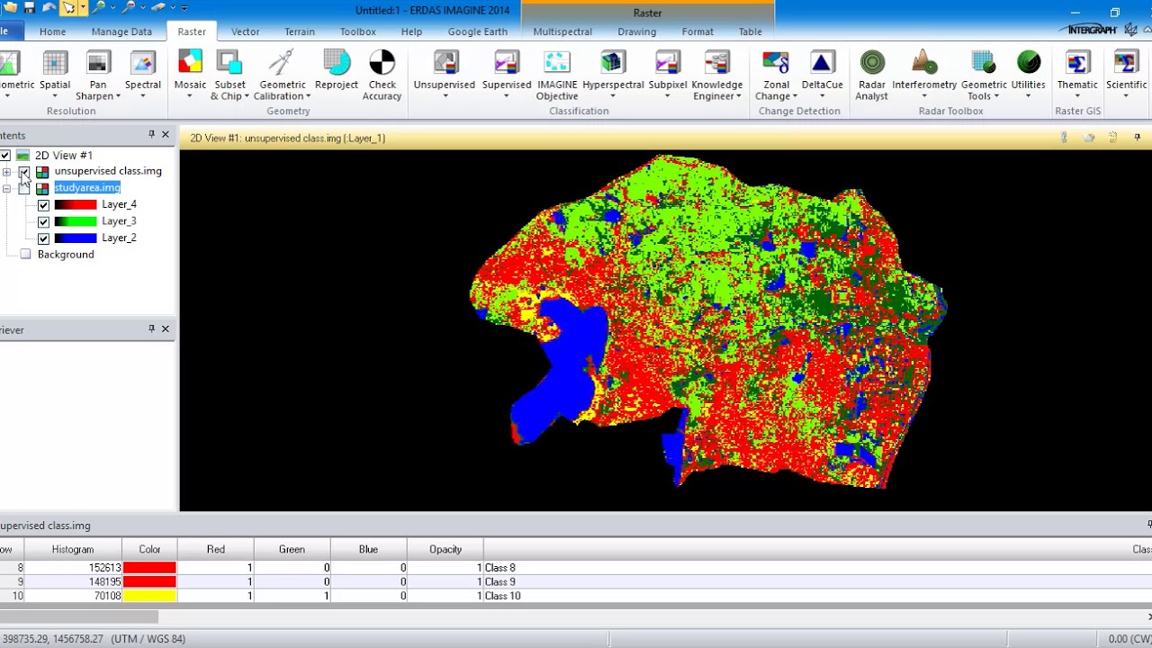The width and height of the screenshot is (1152, 648).
Task: Open the Terrain tab
Action: (300, 31)
